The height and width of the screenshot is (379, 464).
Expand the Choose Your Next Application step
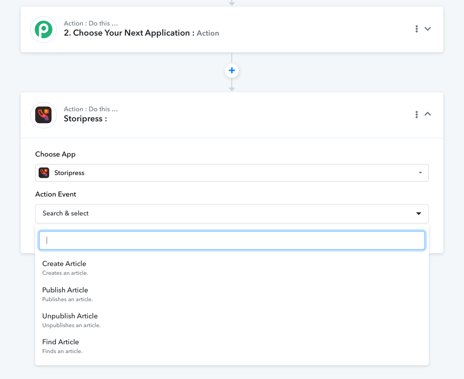click(427, 29)
